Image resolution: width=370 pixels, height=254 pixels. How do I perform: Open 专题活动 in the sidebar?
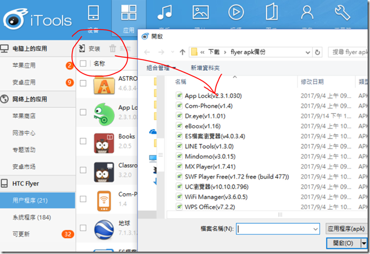[x=24, y=150]
